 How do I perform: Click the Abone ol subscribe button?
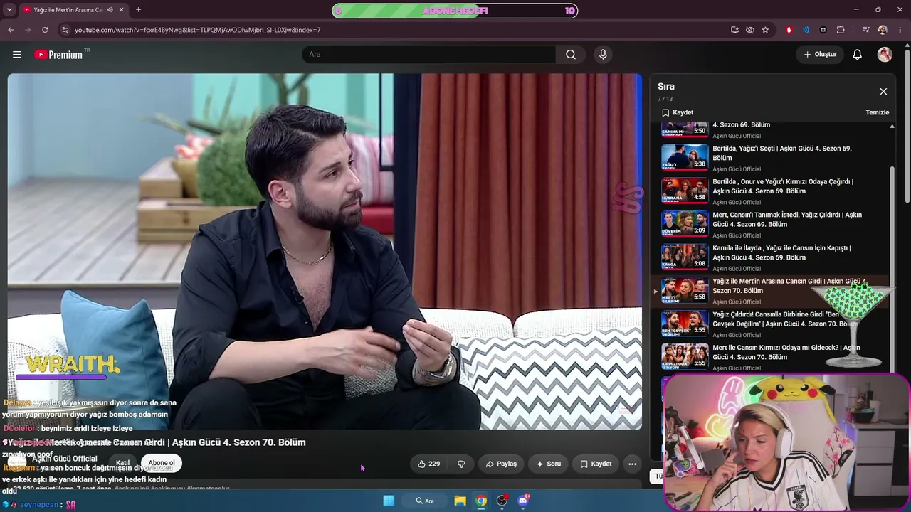pos(162,463)
